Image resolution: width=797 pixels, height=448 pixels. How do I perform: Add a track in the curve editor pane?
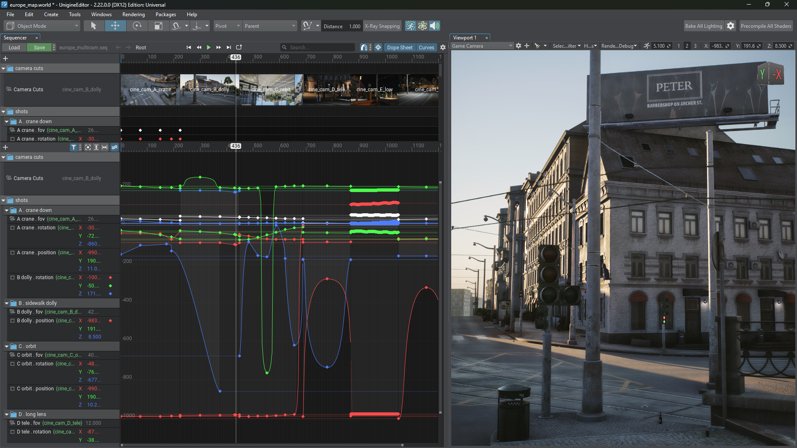pyautogui.click(x=5, y=147)
